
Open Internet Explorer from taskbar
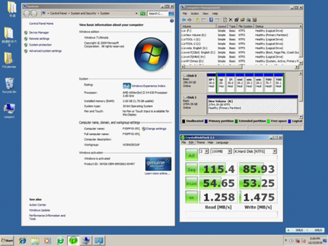(x=22, y=241)
